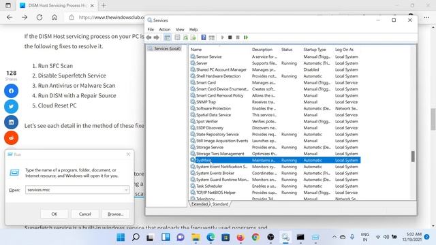436x245 pixels.
Task: Select the Shared PC Account Manager service
Action: point(275,69)
